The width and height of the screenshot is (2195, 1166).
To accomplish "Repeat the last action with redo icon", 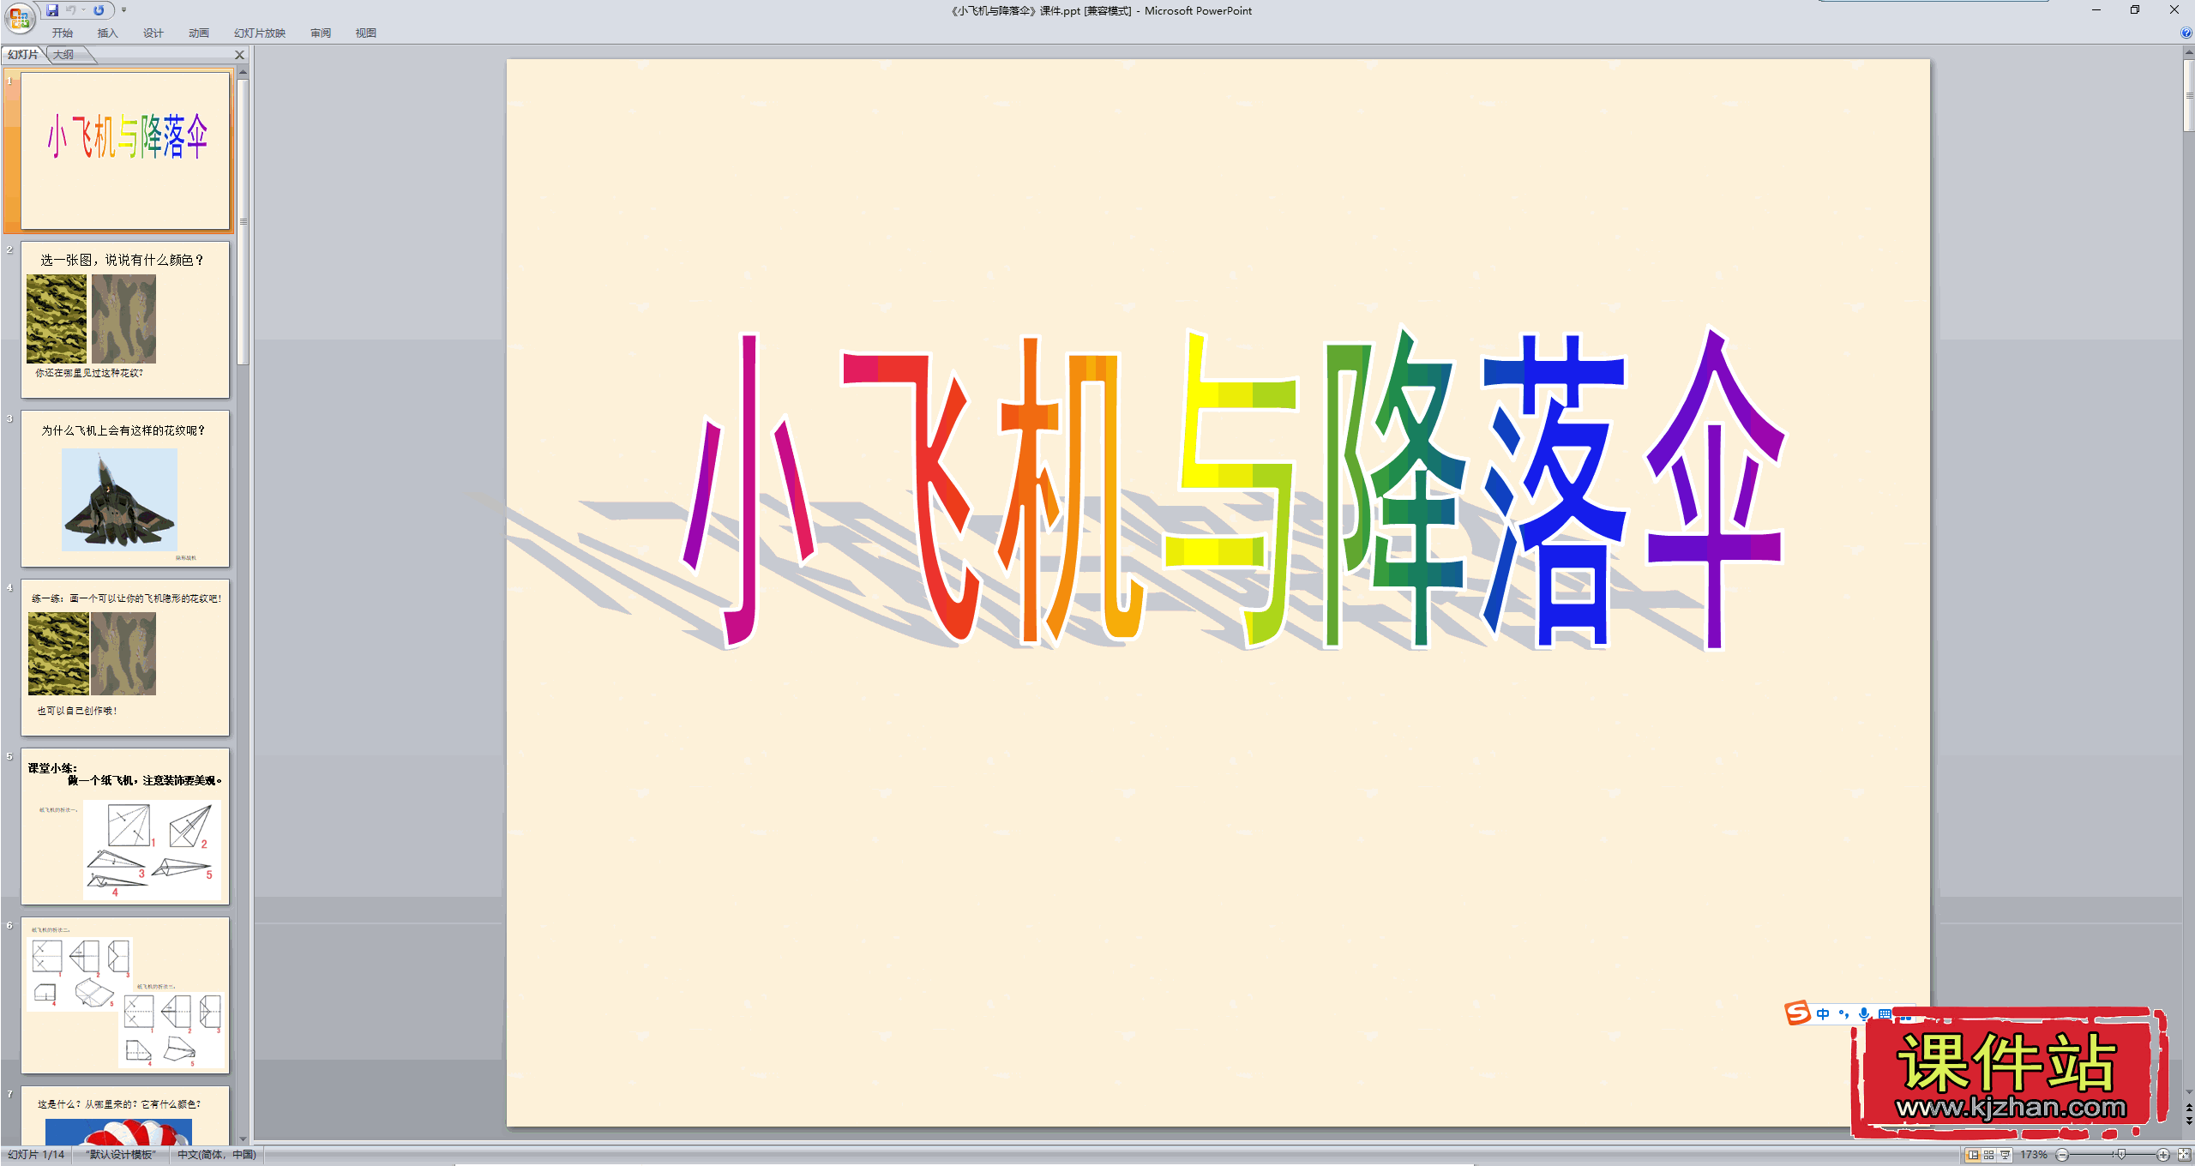I will tap(99, 10).
